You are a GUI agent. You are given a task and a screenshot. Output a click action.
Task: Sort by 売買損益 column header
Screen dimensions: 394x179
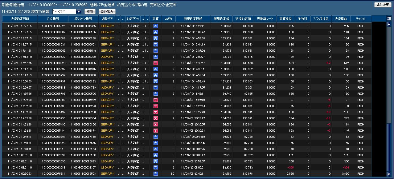click(286, 19)
